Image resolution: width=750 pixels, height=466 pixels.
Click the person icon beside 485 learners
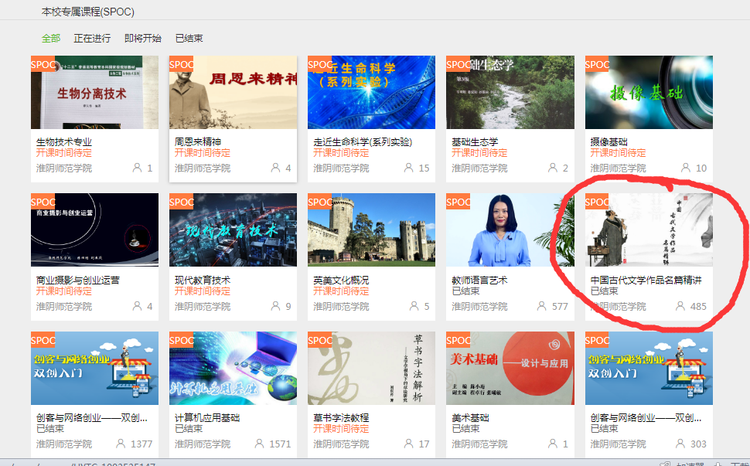680,306
